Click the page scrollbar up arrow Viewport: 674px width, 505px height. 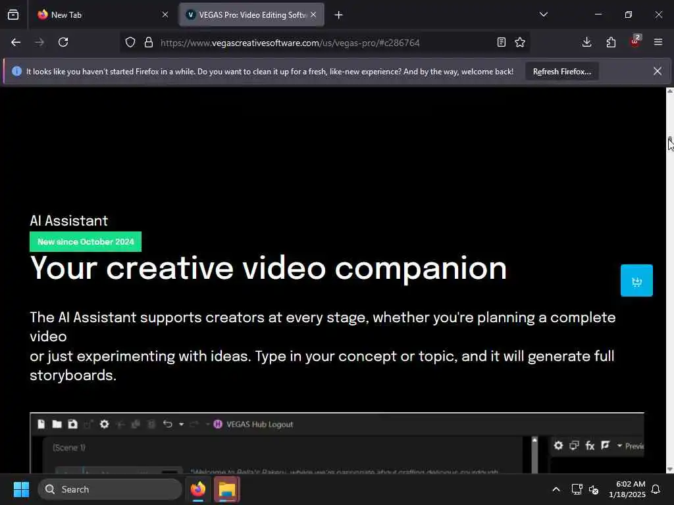pos(669,91)
